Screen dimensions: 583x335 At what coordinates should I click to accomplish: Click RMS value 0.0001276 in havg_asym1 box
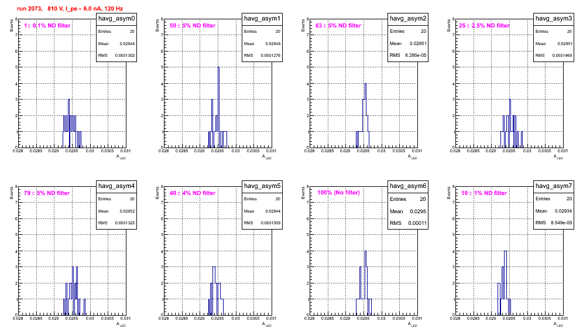pos(270,56)
